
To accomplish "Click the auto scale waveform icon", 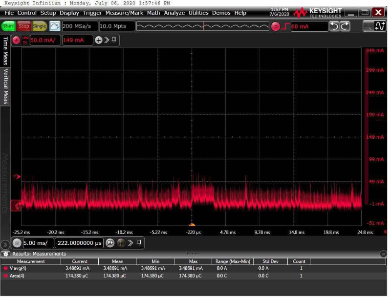I will 55,26.
